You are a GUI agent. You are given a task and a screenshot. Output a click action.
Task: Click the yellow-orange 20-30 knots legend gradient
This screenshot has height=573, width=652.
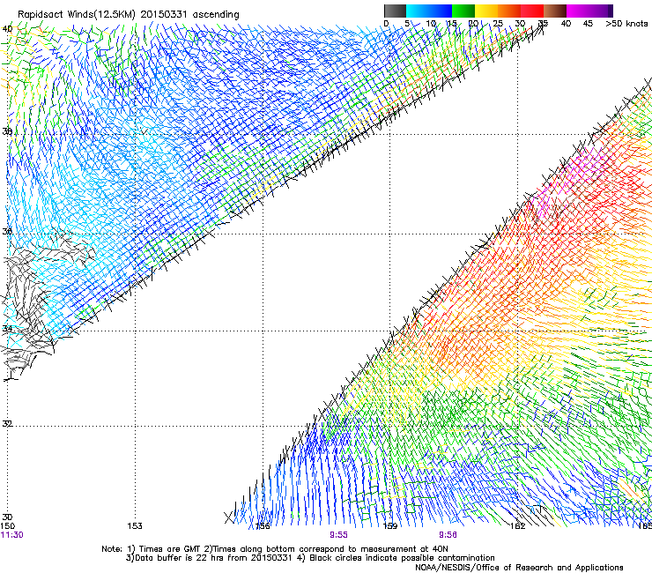click(x=498, y=11)
